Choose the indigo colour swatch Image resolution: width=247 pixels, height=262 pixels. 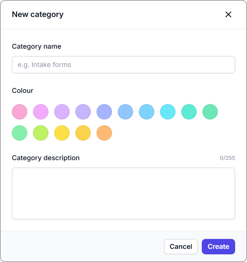coord(104,112)
